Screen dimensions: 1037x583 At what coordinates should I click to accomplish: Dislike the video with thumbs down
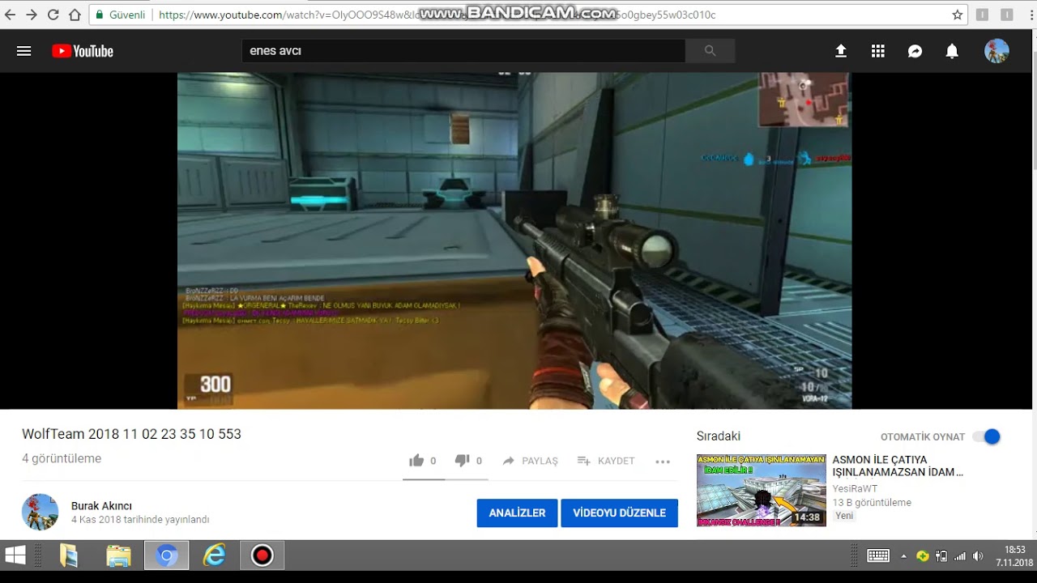point(462,461)
